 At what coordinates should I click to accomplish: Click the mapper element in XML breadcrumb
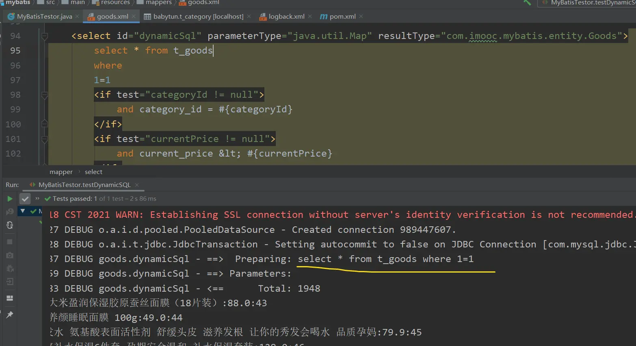61,172
